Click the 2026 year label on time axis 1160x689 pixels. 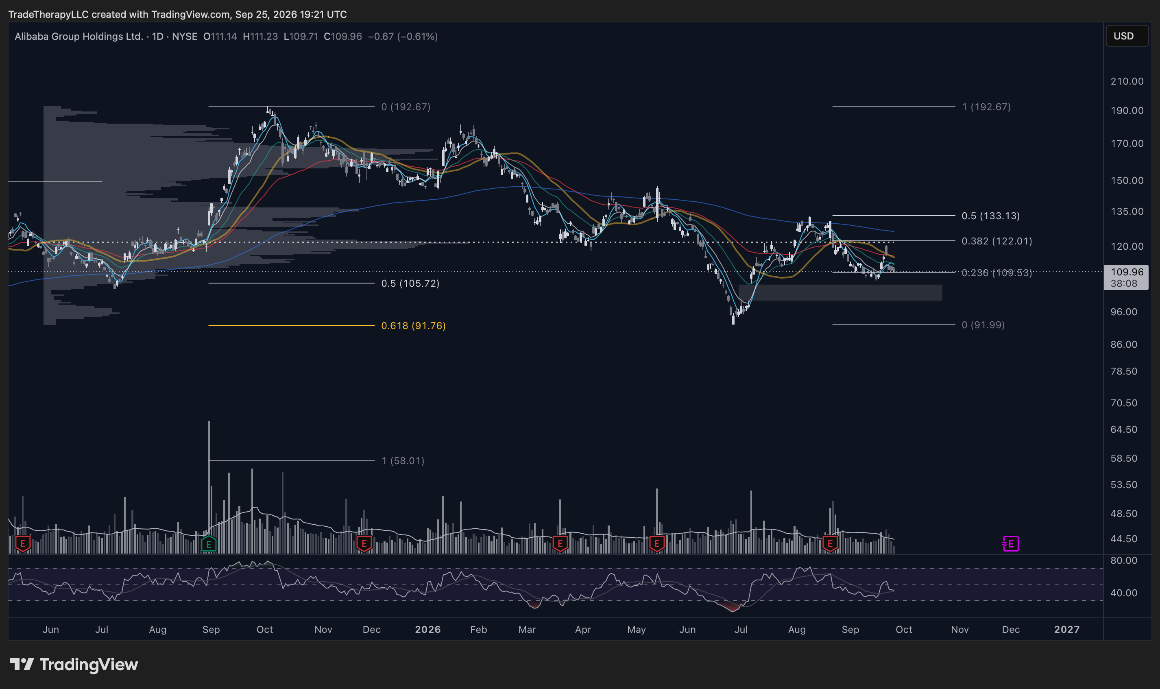coord(427,630)
